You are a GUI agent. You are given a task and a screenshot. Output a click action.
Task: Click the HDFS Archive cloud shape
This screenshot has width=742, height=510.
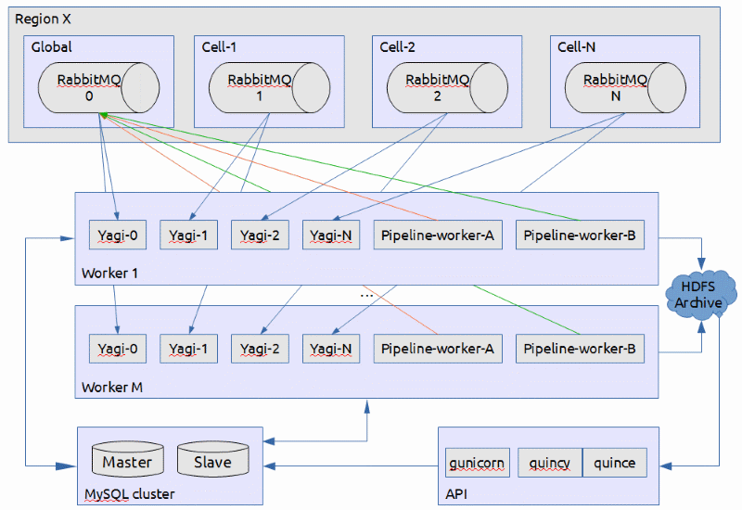[701, 295]
